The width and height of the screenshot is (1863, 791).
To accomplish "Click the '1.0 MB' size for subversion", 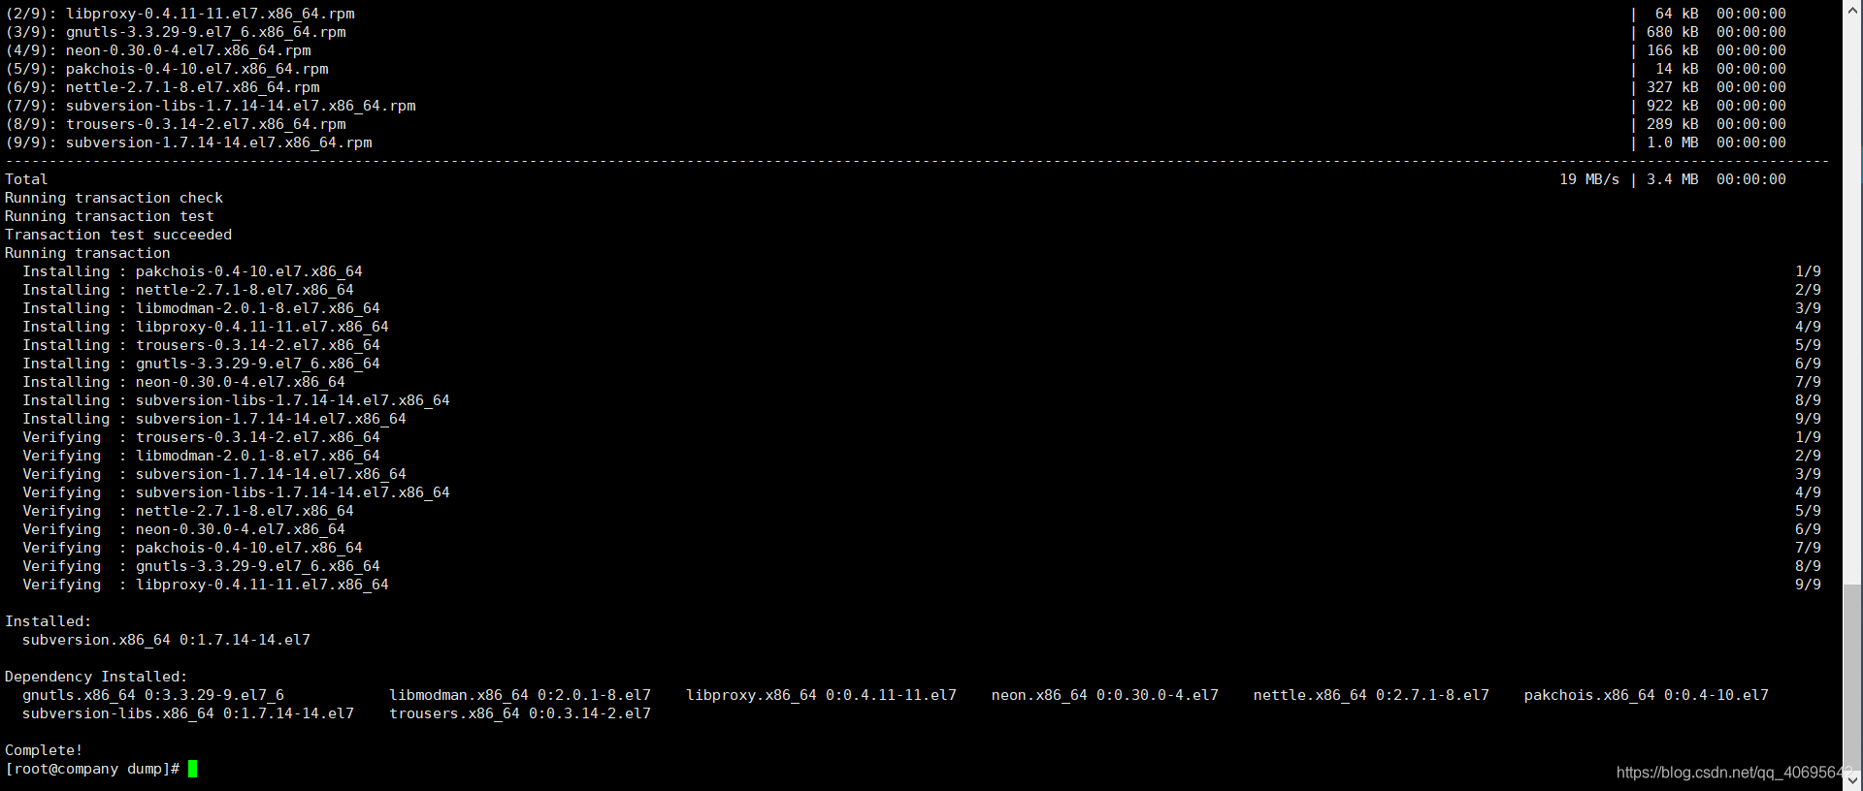I will [1673, 142].
